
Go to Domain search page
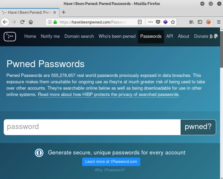pyautogui.click(x=79, y=36)
